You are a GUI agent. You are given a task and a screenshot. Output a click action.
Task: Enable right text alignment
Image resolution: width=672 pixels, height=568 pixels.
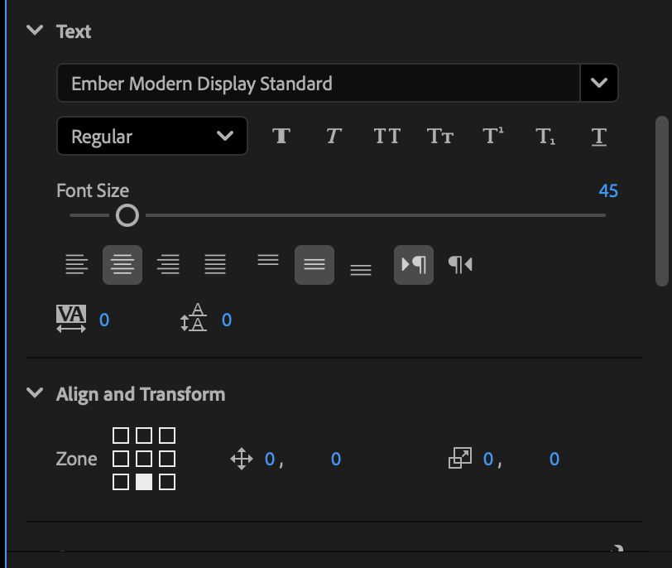169,264
